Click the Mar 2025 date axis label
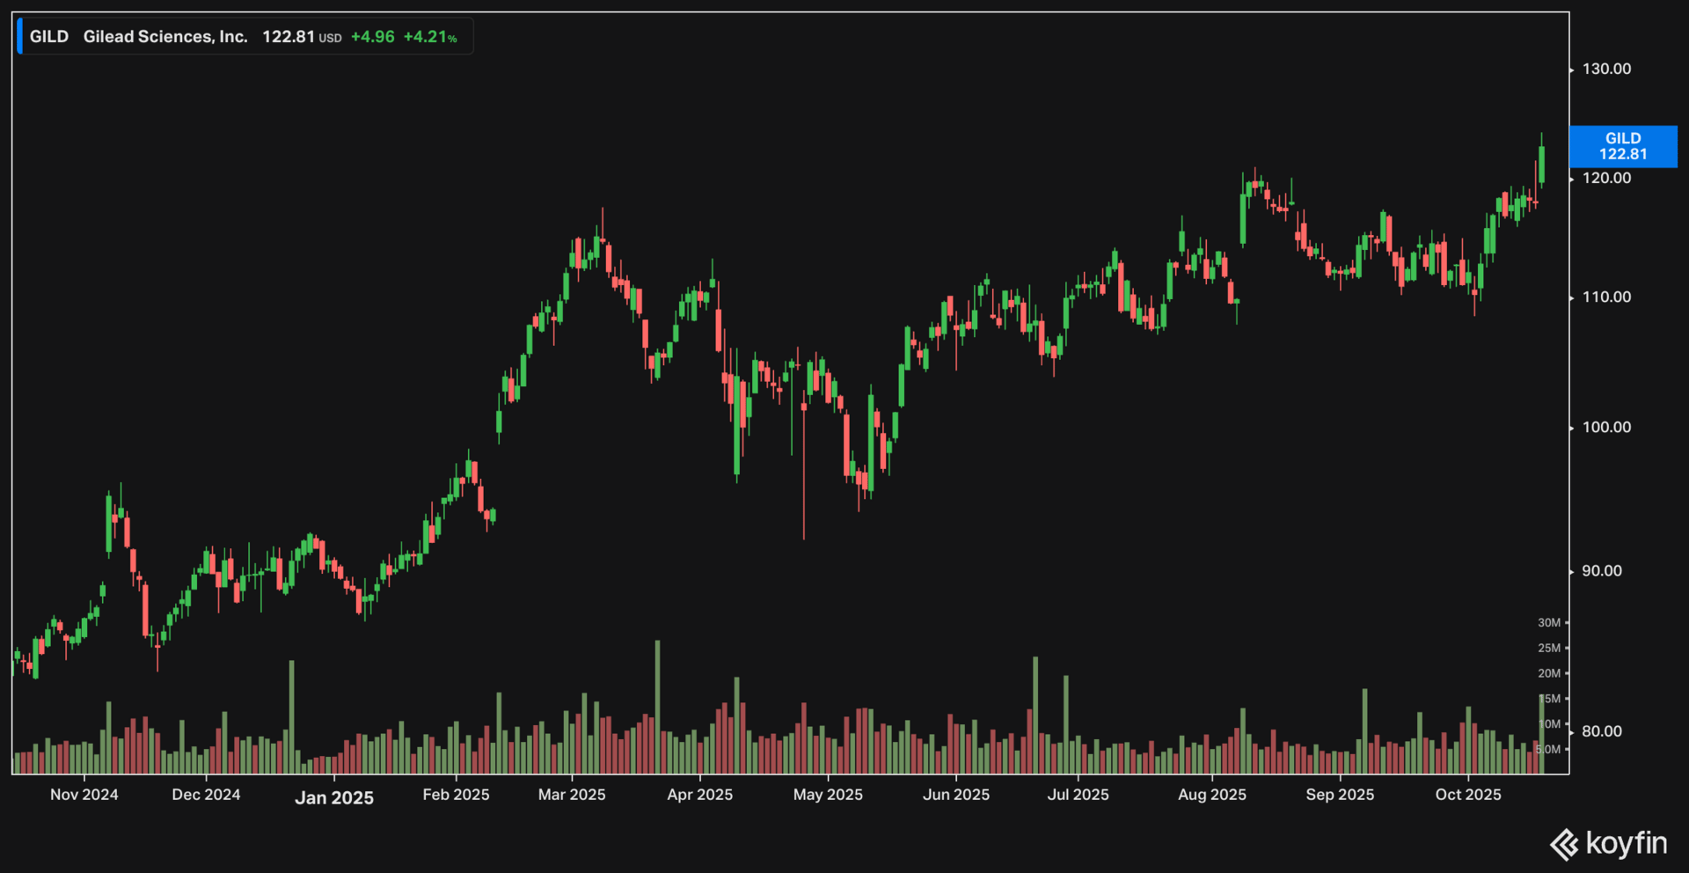This screenshot has height=873, width=1689. coord(572,795)
